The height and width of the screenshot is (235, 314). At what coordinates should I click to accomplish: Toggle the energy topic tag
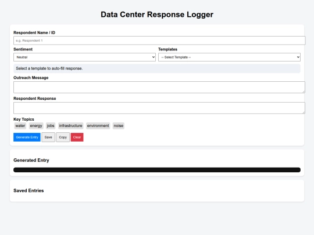click(x=36, y=126)
